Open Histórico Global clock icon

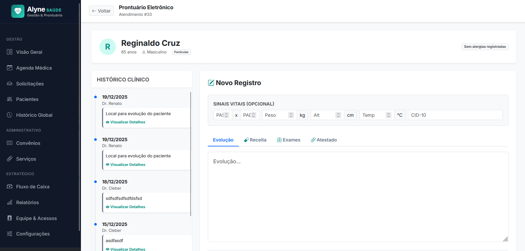click(x=10, y=115)
